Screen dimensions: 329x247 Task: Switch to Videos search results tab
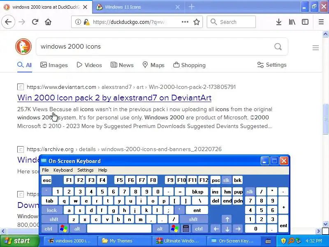tap(89, 65)
